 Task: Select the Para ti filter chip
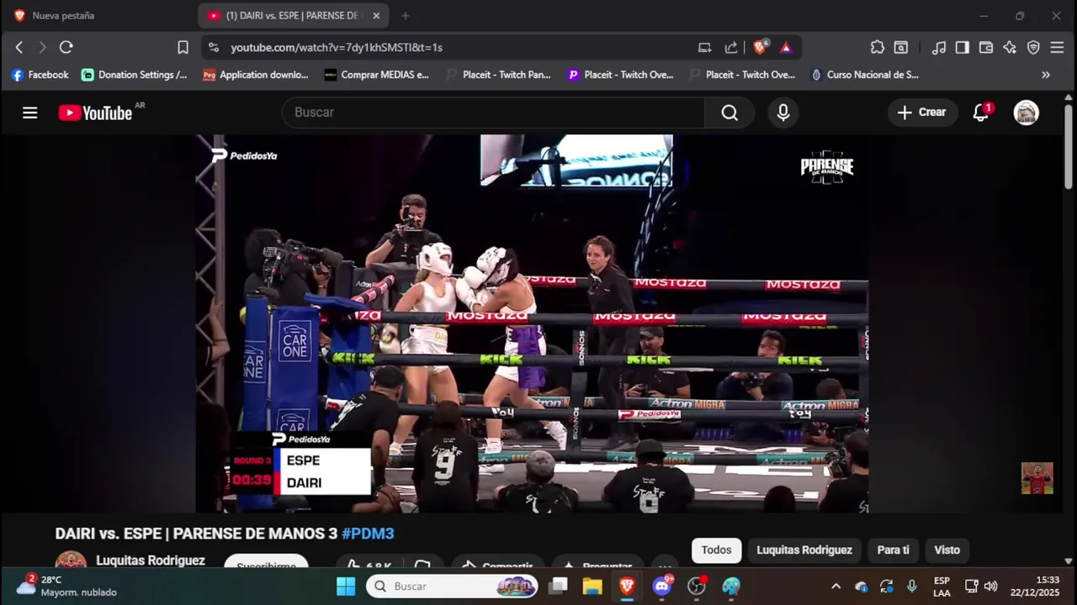[894, 550]
